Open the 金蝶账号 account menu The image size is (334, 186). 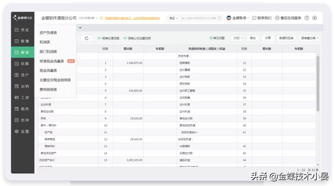(x=239, y=18)
